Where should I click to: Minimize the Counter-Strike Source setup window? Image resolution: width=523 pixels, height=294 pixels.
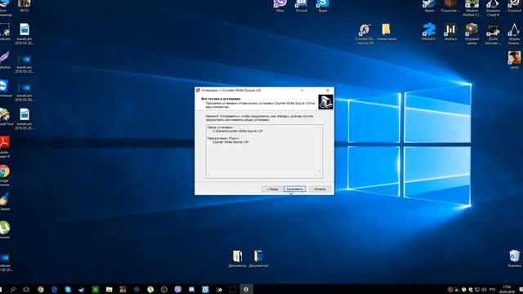[x=302, y=91]
